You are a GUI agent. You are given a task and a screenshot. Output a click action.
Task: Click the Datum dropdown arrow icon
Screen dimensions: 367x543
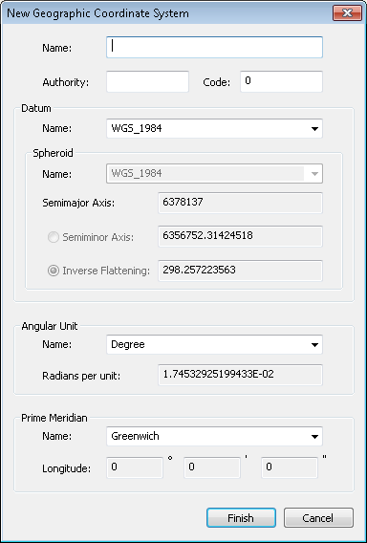point(314,129)
